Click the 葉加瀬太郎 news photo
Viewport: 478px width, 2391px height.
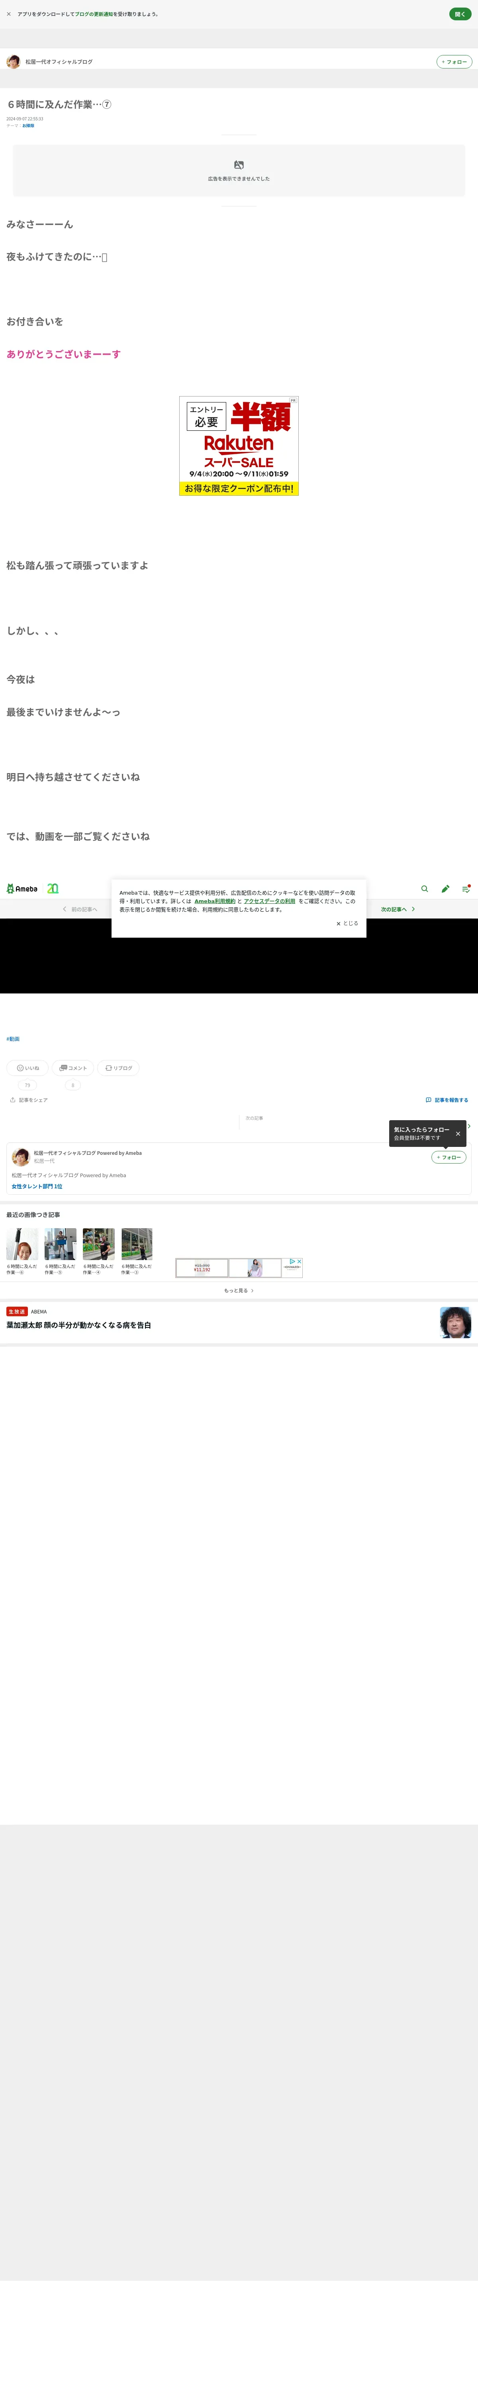point(456,1322)
